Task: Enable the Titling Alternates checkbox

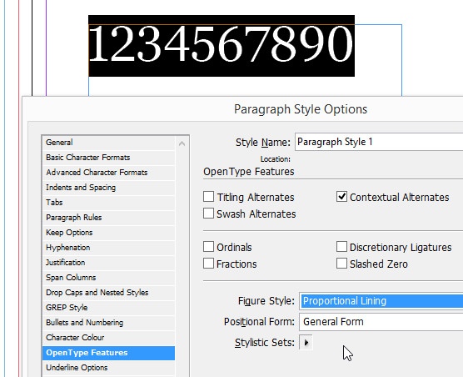Action: tap(208, 197)
